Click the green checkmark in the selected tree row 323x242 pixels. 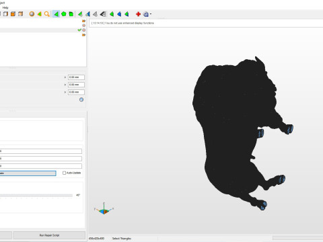point(79,30)
